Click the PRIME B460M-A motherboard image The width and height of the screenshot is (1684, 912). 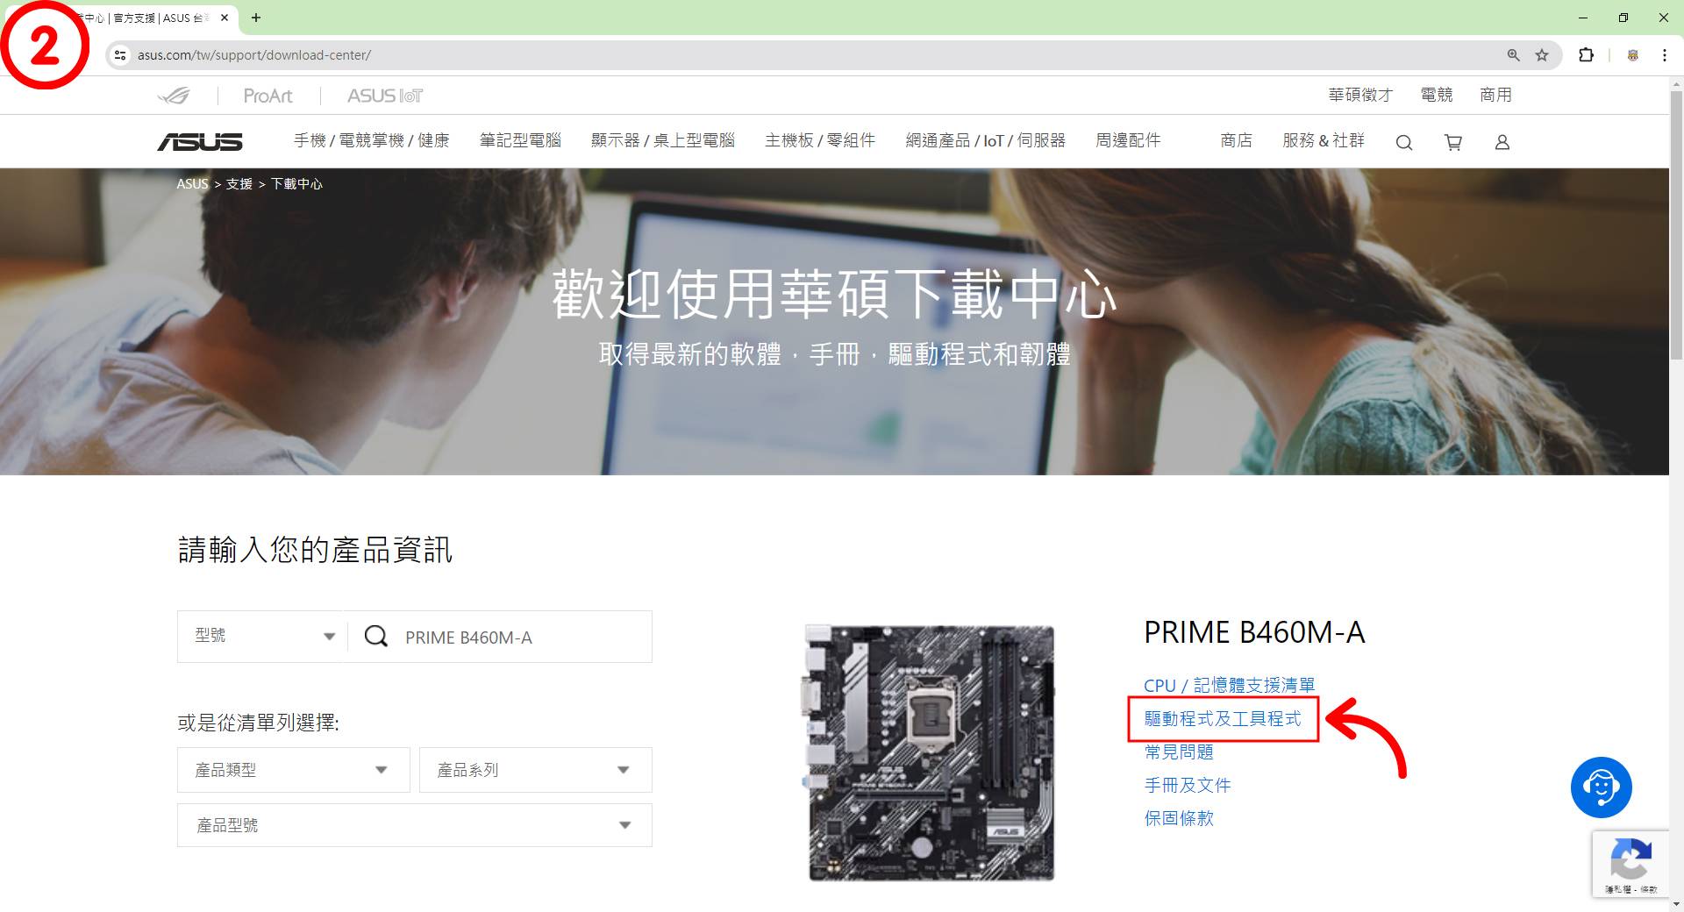931,752
